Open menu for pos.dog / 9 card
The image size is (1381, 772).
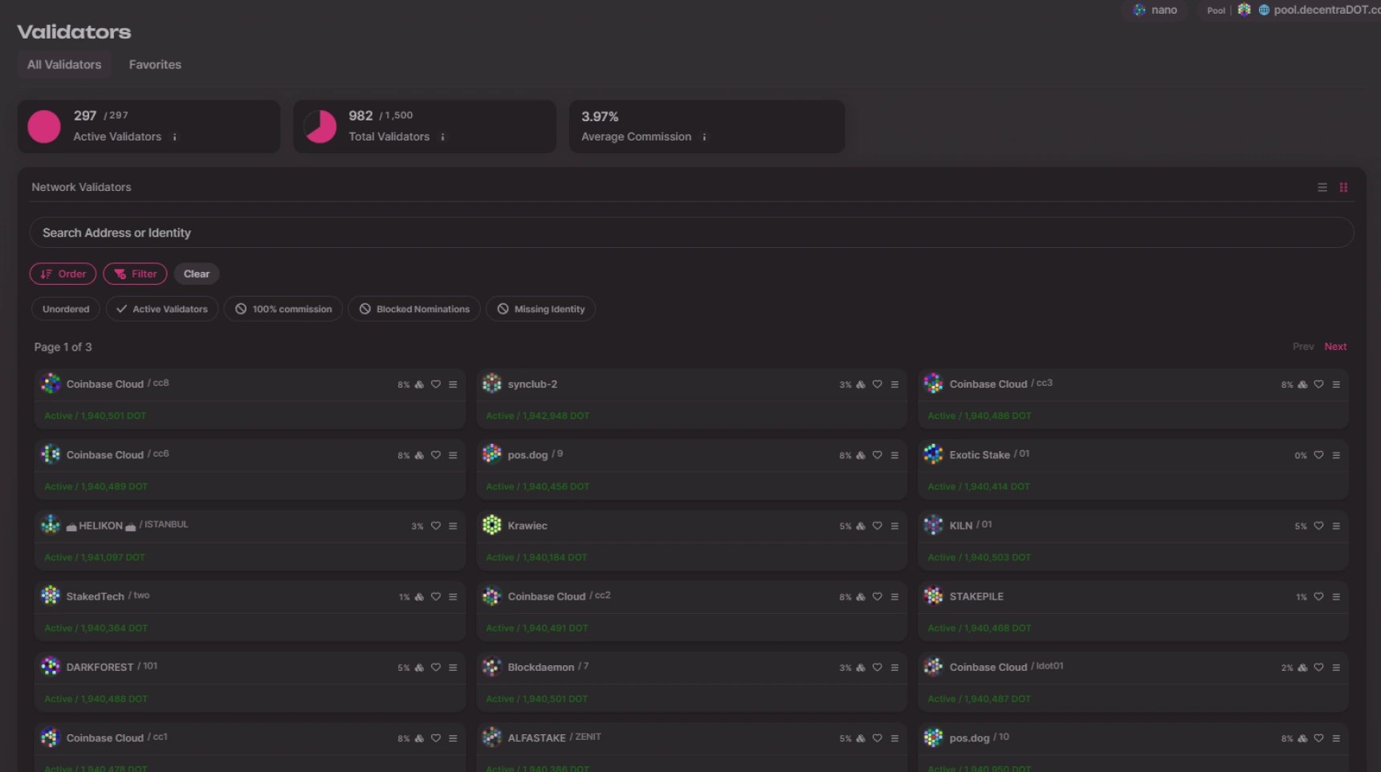point(894,455)
